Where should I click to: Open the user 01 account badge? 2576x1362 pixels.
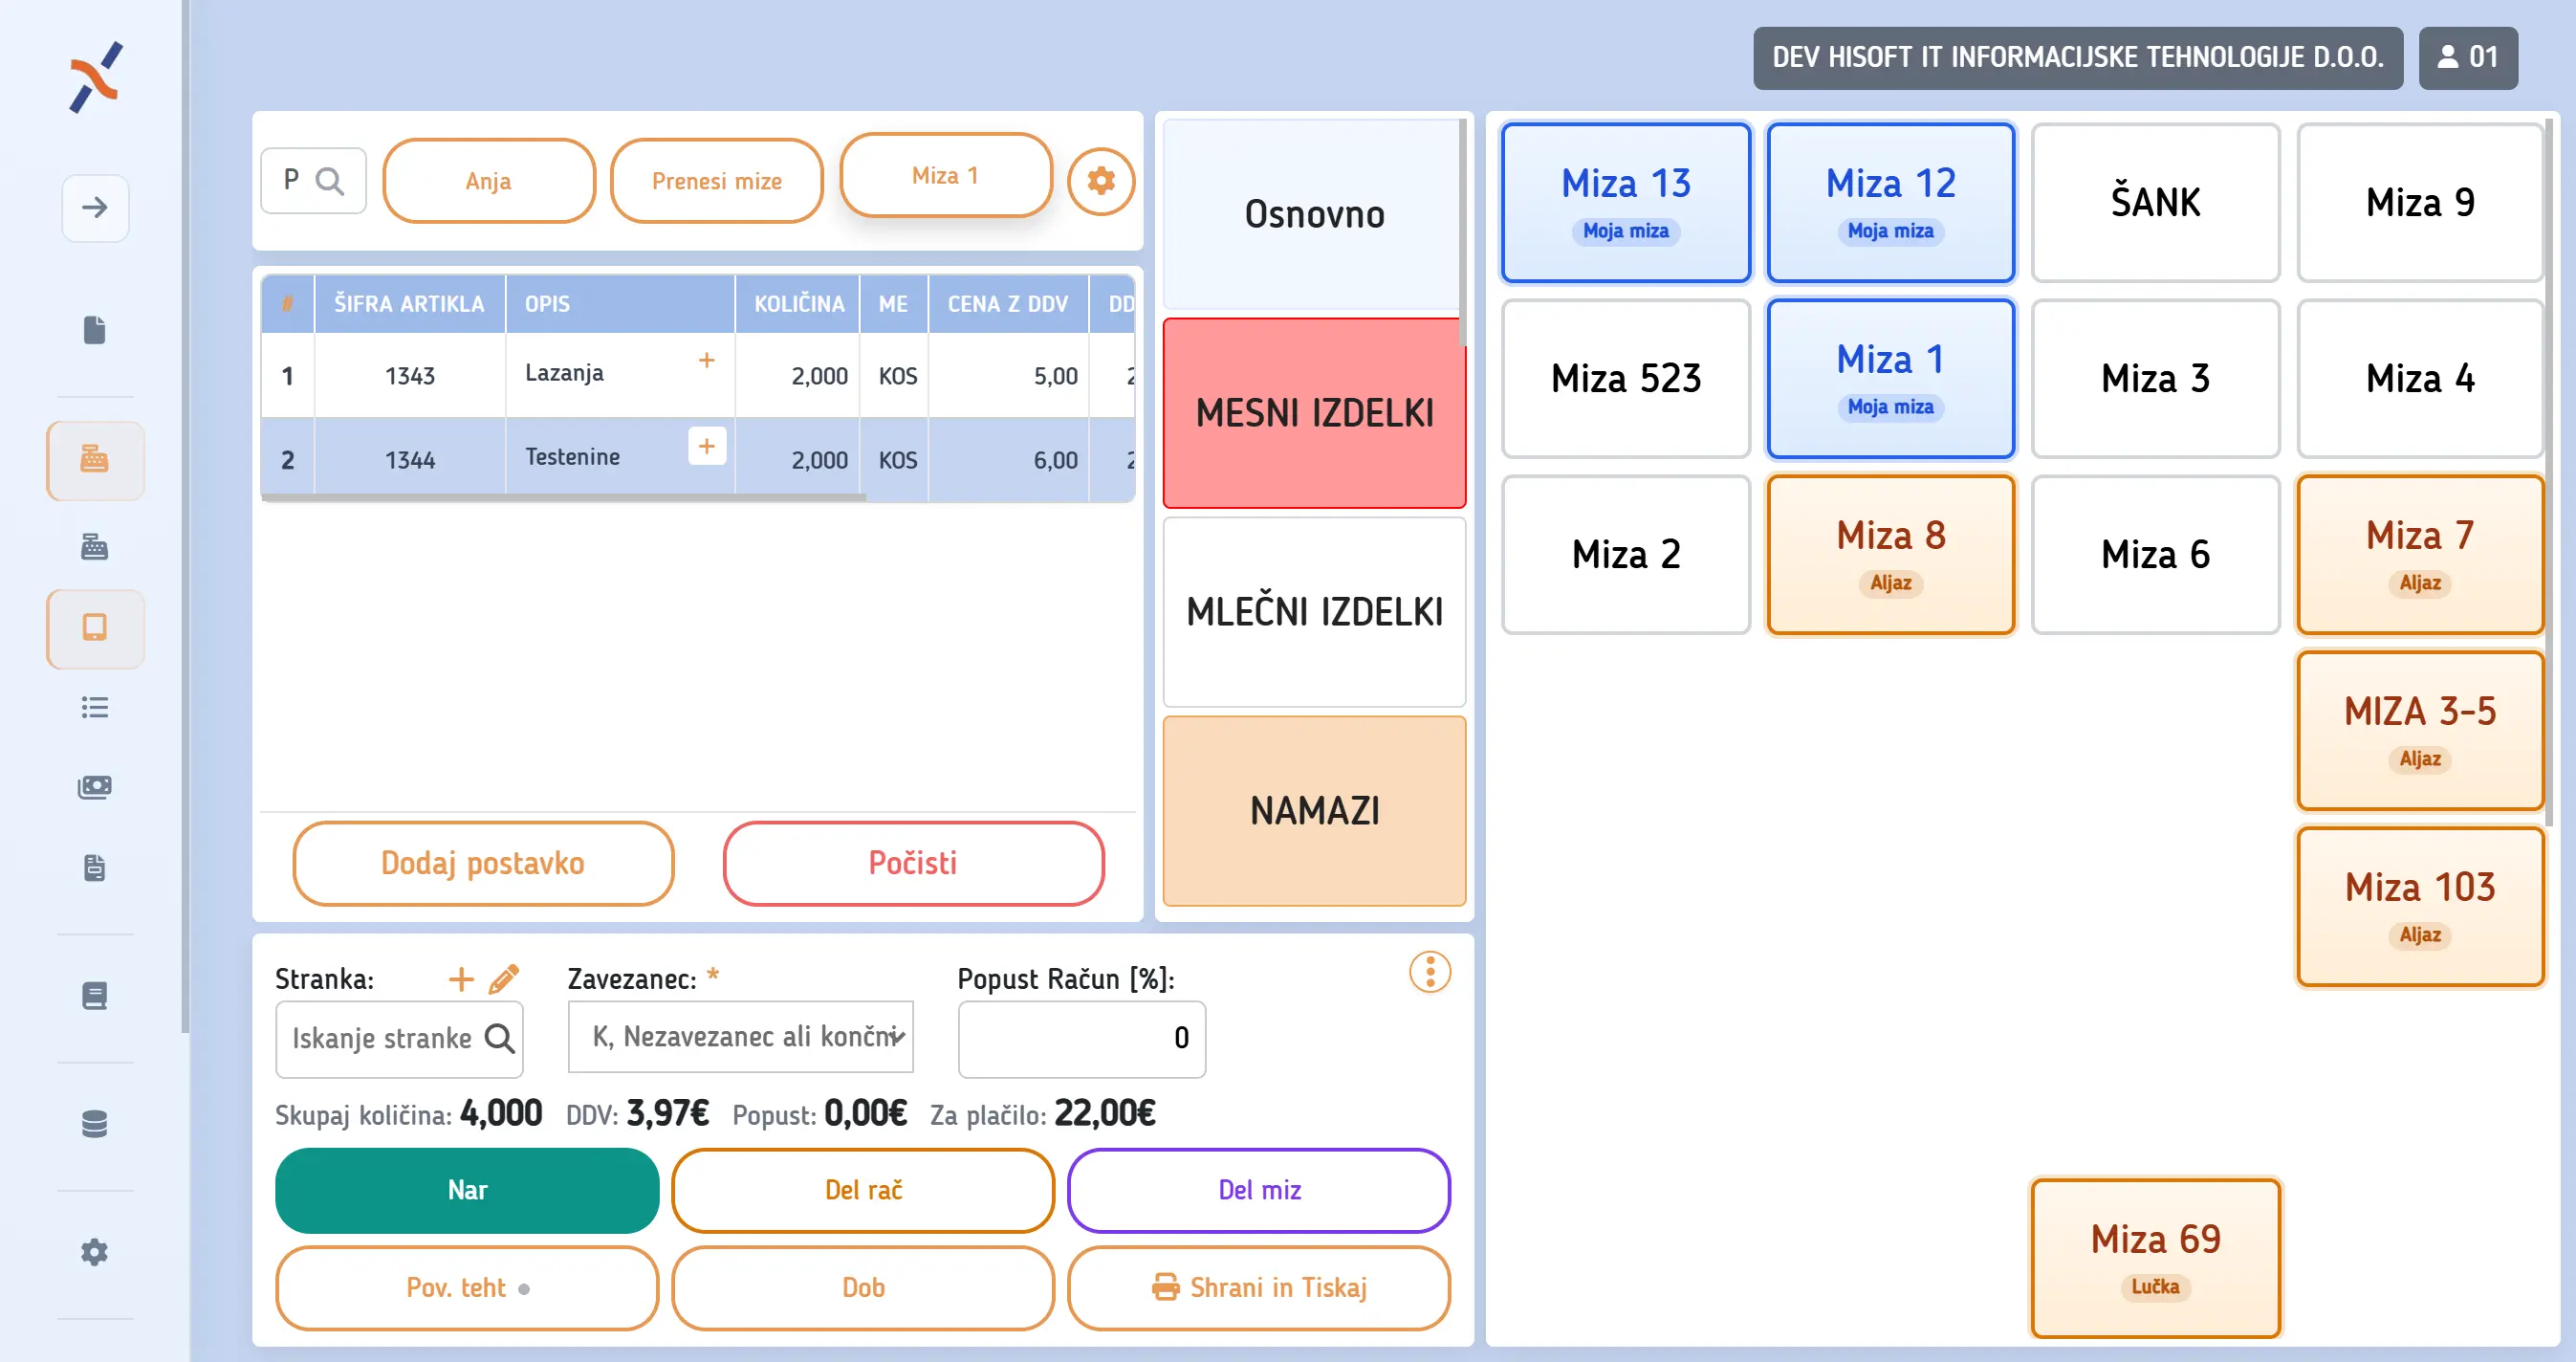[2467, 57]
